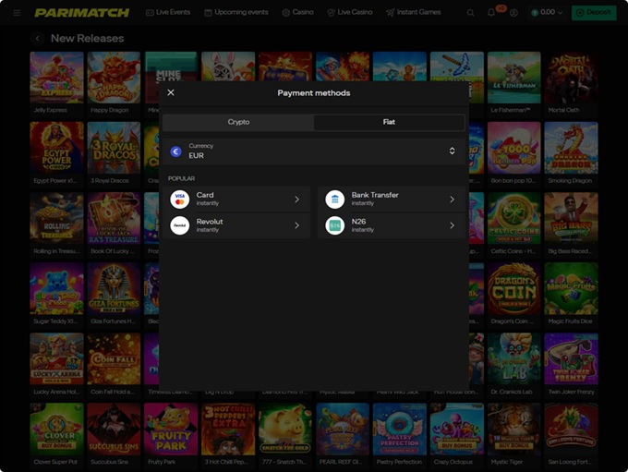Click the search magnifier icon

[470, 13]
